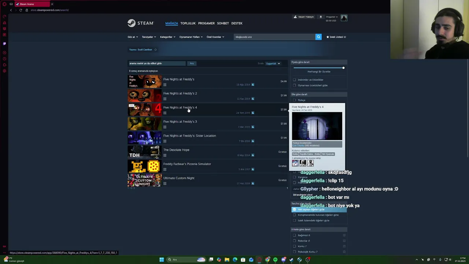Open Opera menu logo

(x=4, y=4)
